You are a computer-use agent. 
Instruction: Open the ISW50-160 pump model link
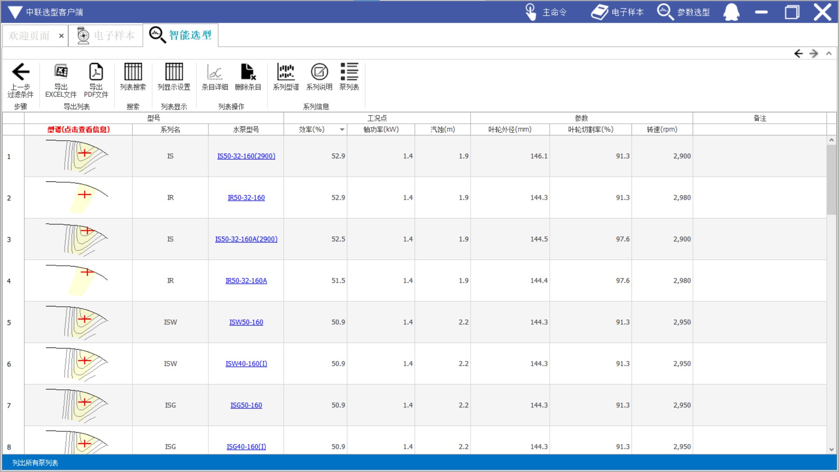[x=246, y=322]
